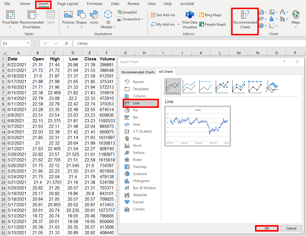Select Stacked Line with Markers subtype
Viewport: 306px width, 236px height.
tap(238, 87)
